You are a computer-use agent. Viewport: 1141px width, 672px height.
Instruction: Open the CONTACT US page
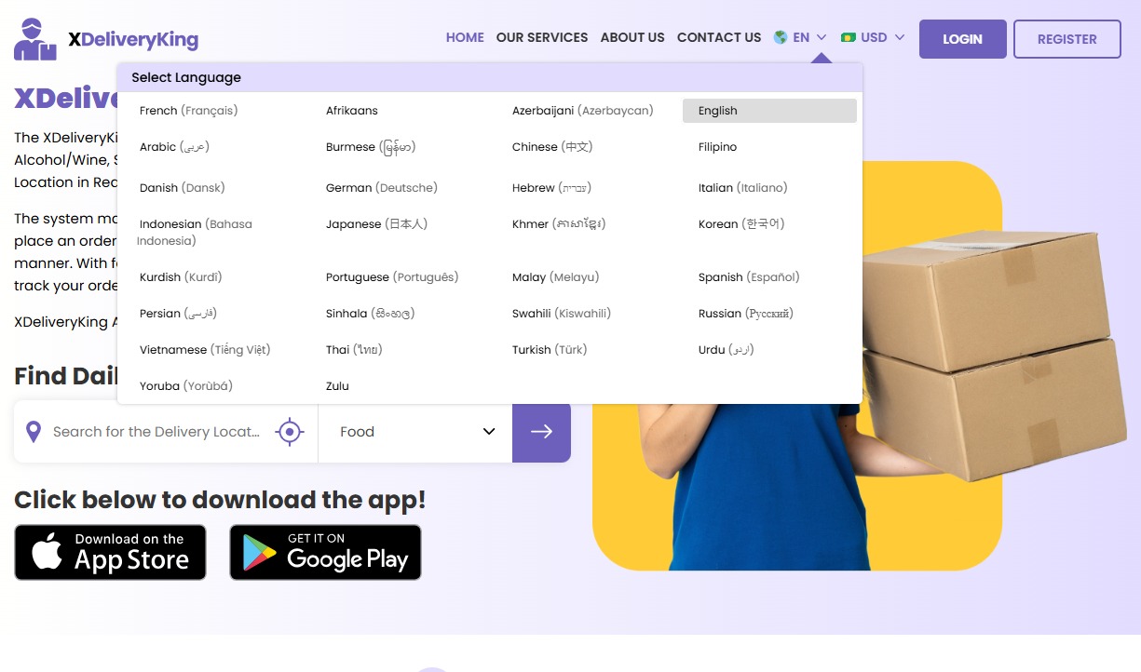719,37
